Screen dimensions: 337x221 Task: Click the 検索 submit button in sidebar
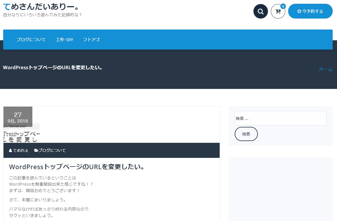246,134
